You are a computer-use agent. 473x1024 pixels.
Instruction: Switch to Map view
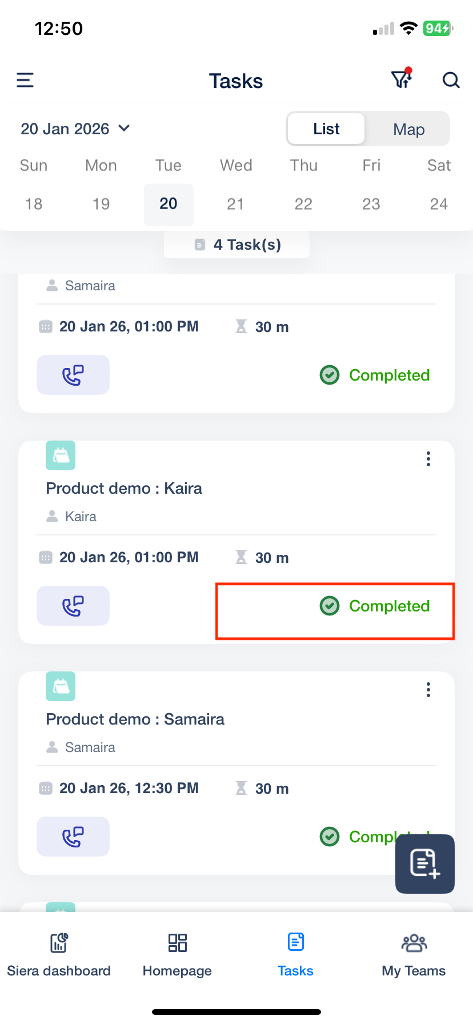(408, 129)
